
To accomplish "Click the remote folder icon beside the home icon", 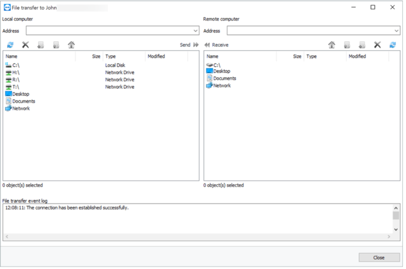I will (x=347, y=45).
